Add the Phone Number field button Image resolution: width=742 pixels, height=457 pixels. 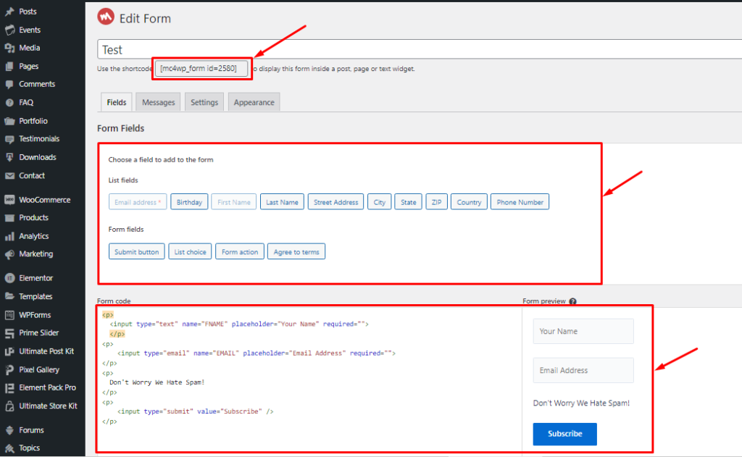click(x=520, y=202)
